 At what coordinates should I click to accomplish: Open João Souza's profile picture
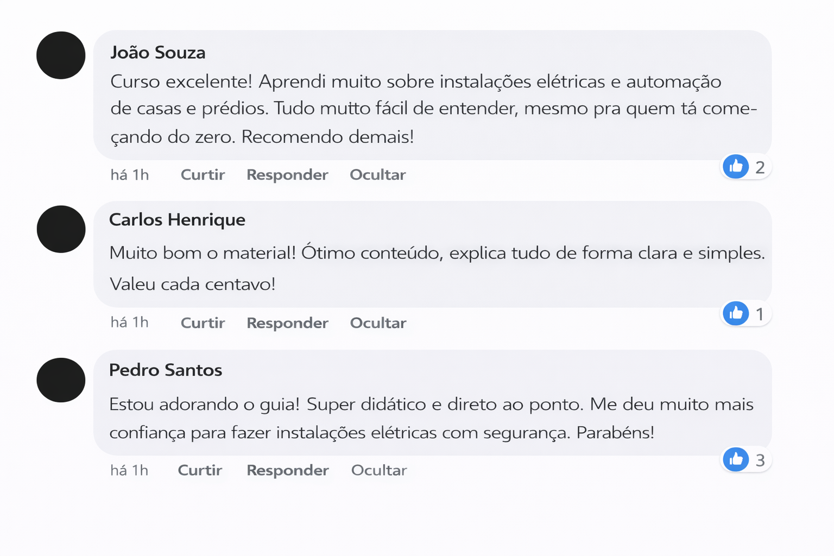(x=61, y=55)
